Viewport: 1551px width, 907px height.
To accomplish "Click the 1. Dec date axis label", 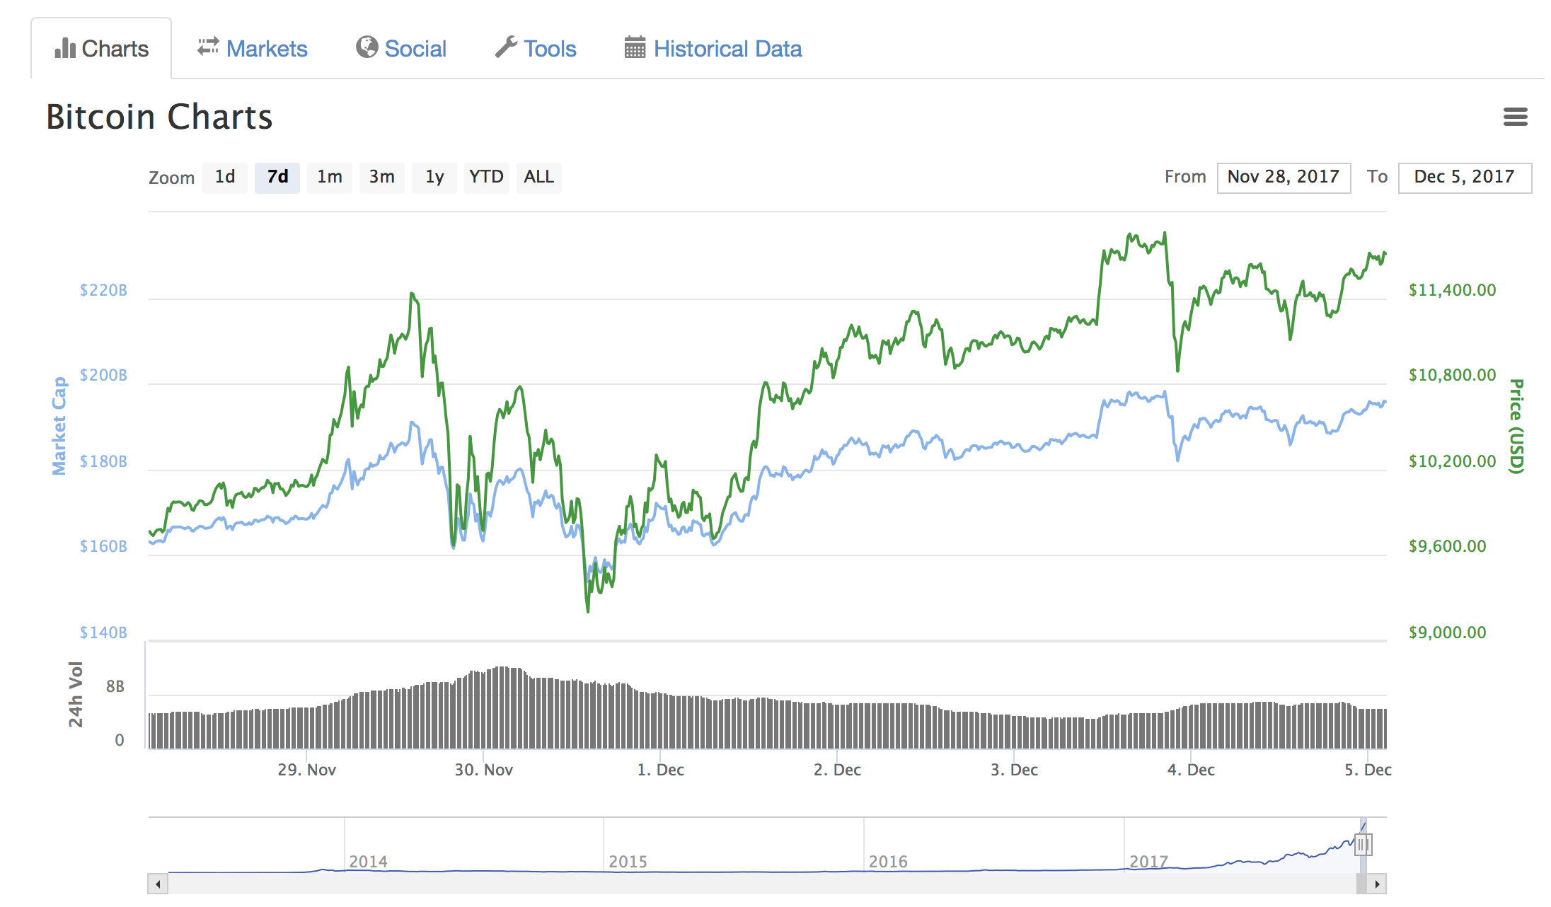I will (660, 770).
